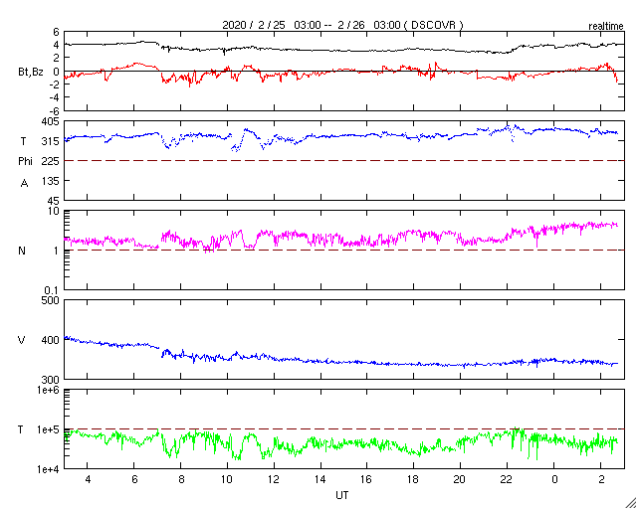Click the '500' tick on the velocity axis
The width and height of the screenshot is (637, 509).
(x=49, y=300)
